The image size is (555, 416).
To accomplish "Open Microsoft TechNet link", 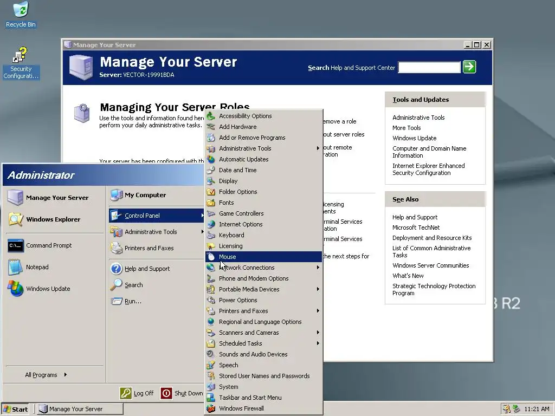I will click(x=416, y=227).
